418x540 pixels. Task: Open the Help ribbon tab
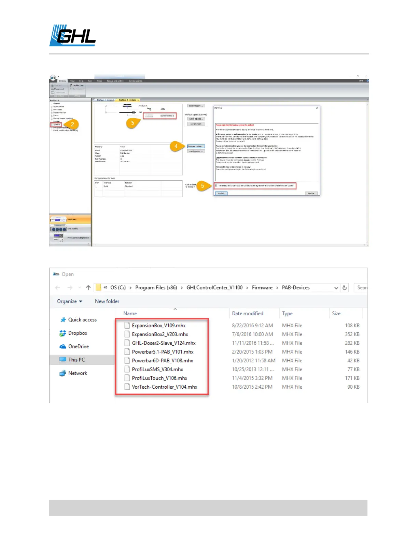(81, 81)
